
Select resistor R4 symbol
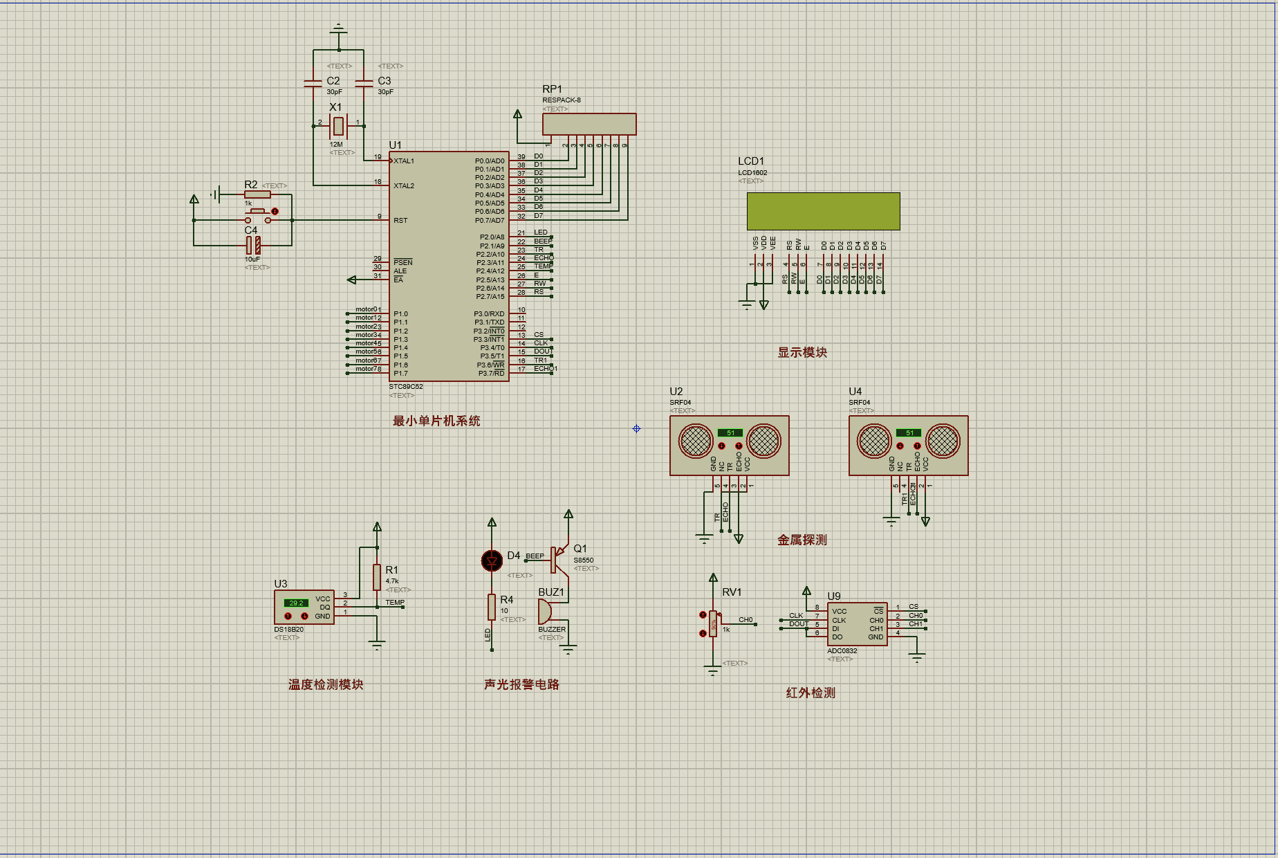coord(492,607)
